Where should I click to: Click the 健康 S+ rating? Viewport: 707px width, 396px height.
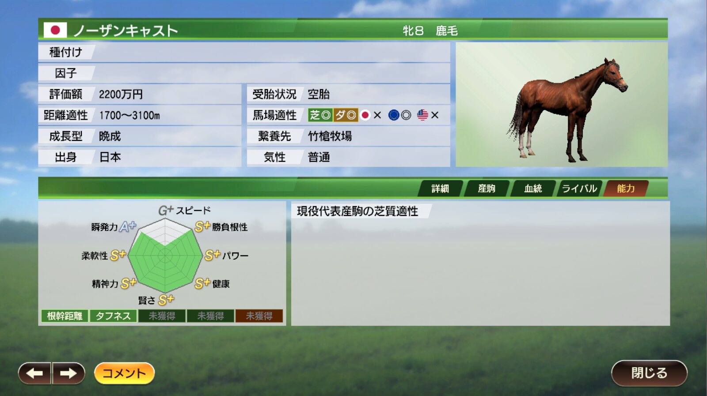pyautogui.click(x=202, y=283)
